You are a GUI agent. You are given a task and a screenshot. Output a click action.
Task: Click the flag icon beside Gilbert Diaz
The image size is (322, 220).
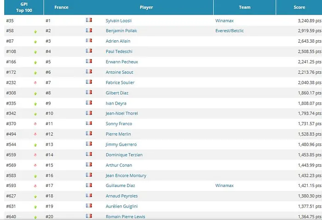[89, 92]
